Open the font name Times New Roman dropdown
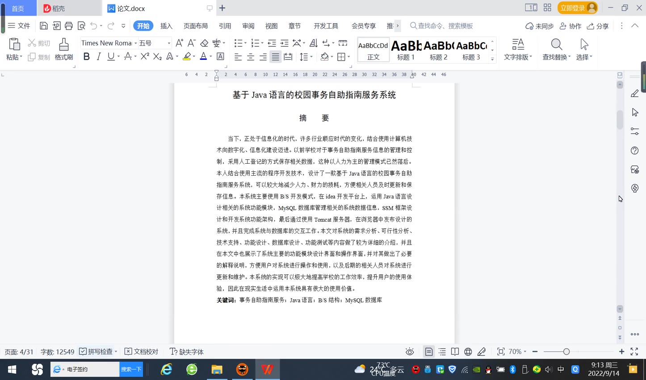This screenshot has width=646, height=380. [x=136, y=43]
